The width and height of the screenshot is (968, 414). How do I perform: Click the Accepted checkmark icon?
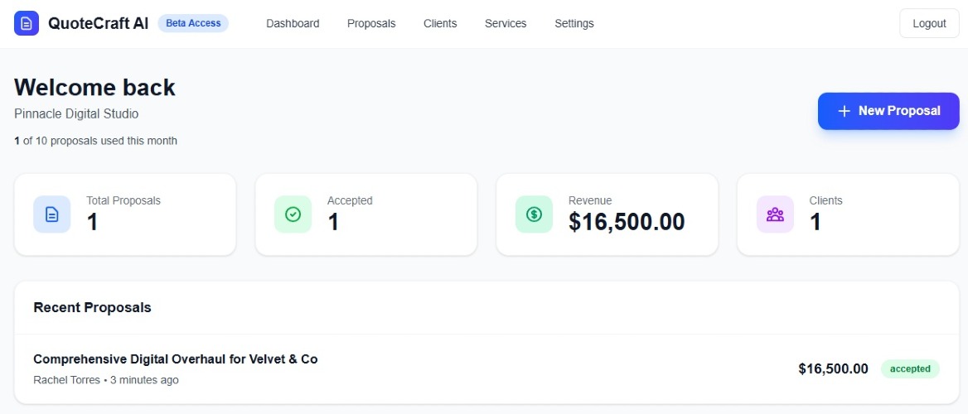(x=293, y=214)
